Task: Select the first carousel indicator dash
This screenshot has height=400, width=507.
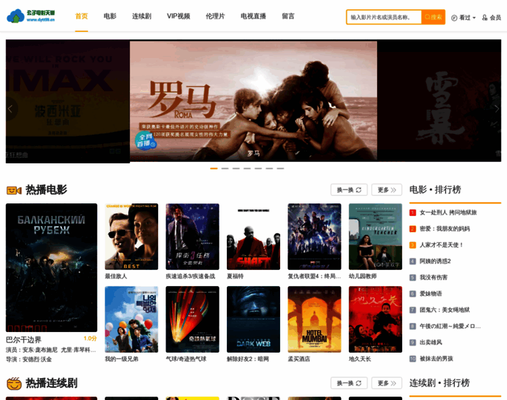Action: [x=213, y=169]
